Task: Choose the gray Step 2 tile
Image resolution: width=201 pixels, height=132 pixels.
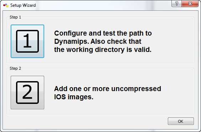Action: [27, 93]
